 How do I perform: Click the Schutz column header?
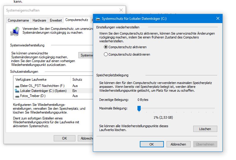[x=82, y=80]
